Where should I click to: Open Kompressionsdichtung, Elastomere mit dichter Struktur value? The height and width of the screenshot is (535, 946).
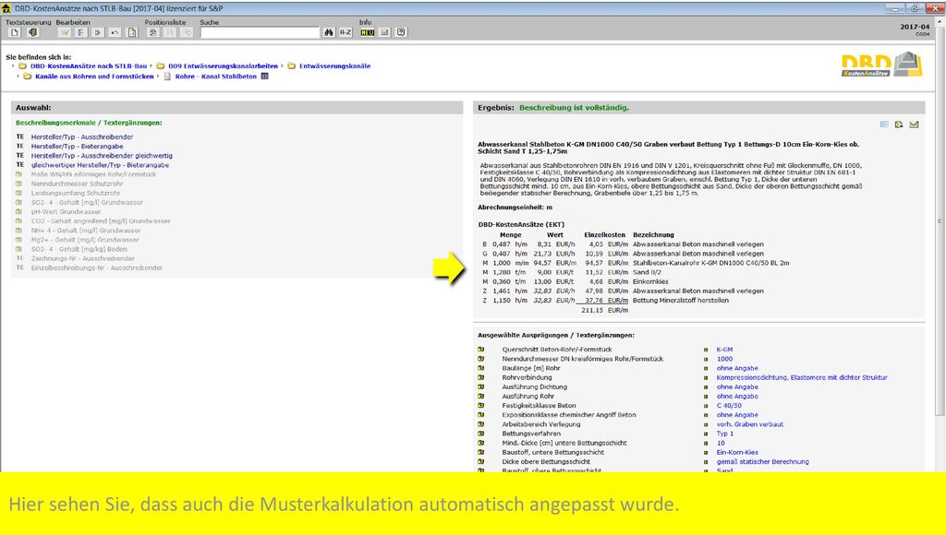tap(802, 377)
